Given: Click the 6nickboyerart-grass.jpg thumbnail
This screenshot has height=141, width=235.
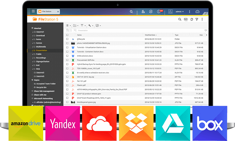Looking at the screenshot, I should point(73,102).
